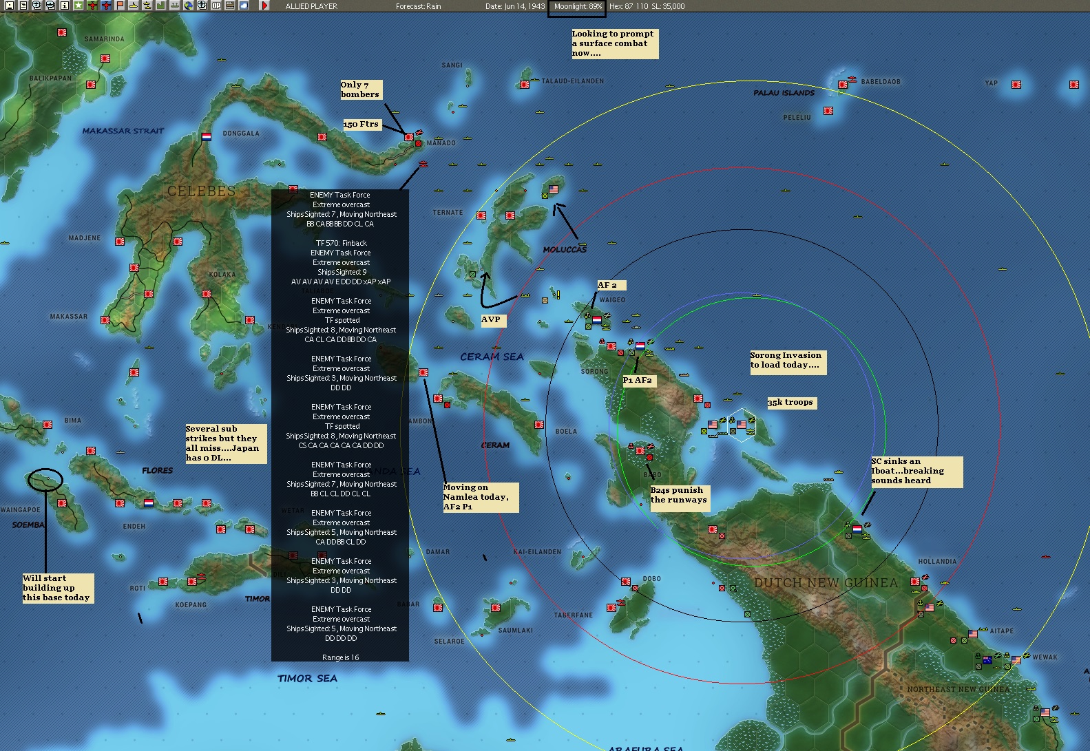Image resolution: width=1090 pixels, height=751 pixels.
Task: Click the 'Several sub strikes' note
Action: point(225,443)
